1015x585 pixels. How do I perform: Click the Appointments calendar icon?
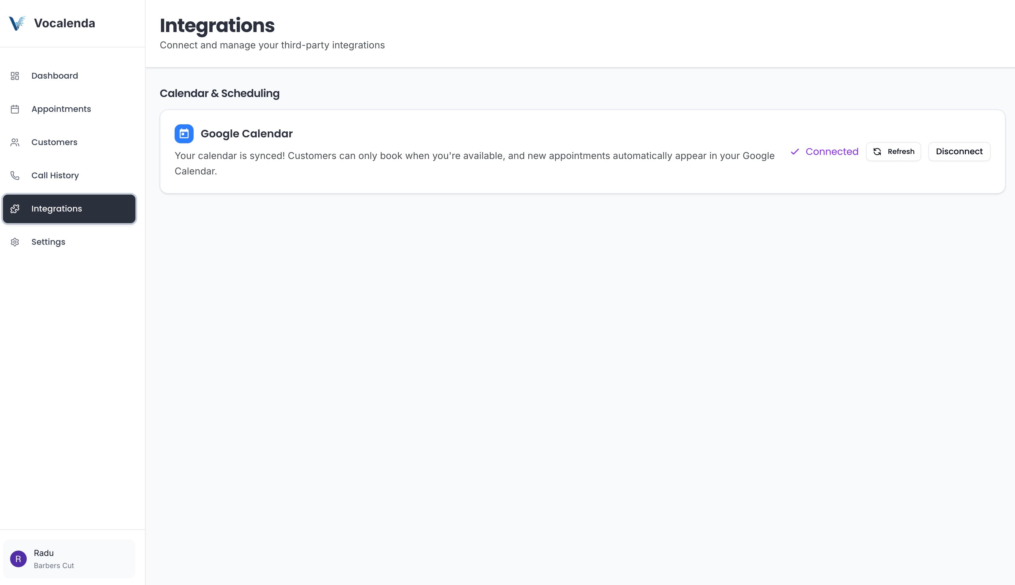(15, 109)
